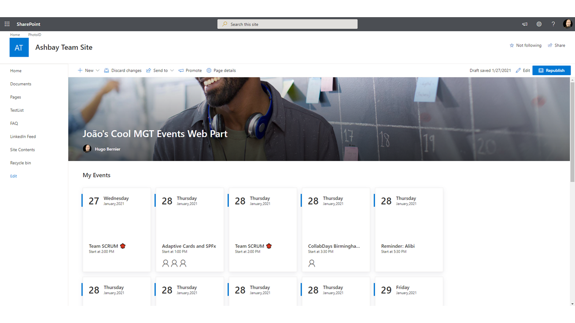The image size is (575, 323).
Task: Open Site Contents in left navigation
Action: tap(22, 150)
